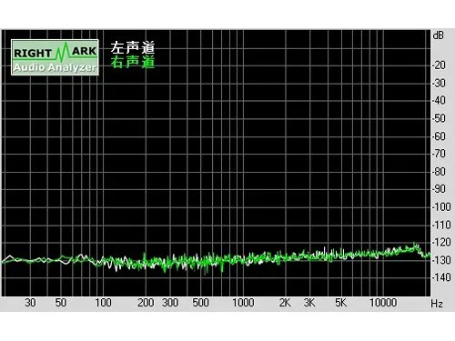Click the 500 Hz frequency label

pyautogui.click(x=200, y=303)
